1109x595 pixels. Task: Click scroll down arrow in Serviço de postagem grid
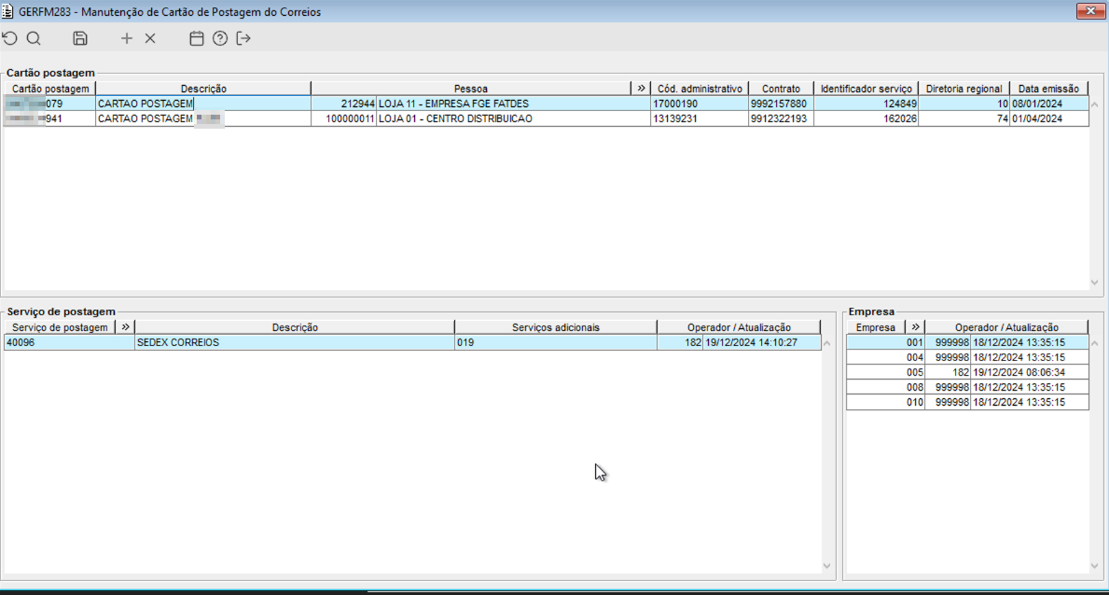click(826, 566)
